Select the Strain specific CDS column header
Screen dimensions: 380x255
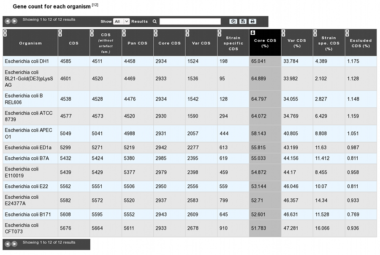[x=233, y=43]
